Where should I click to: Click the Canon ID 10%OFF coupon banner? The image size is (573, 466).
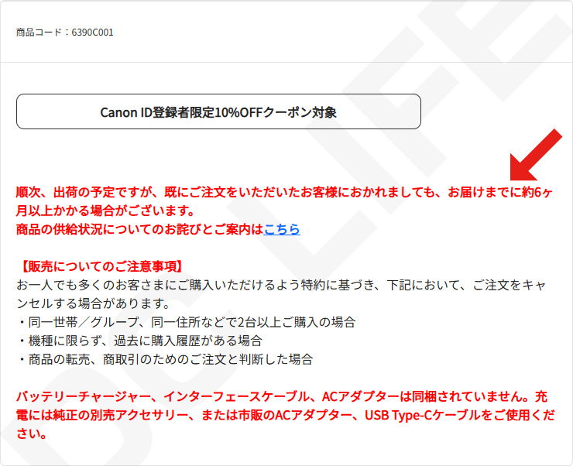coord(218,111)
